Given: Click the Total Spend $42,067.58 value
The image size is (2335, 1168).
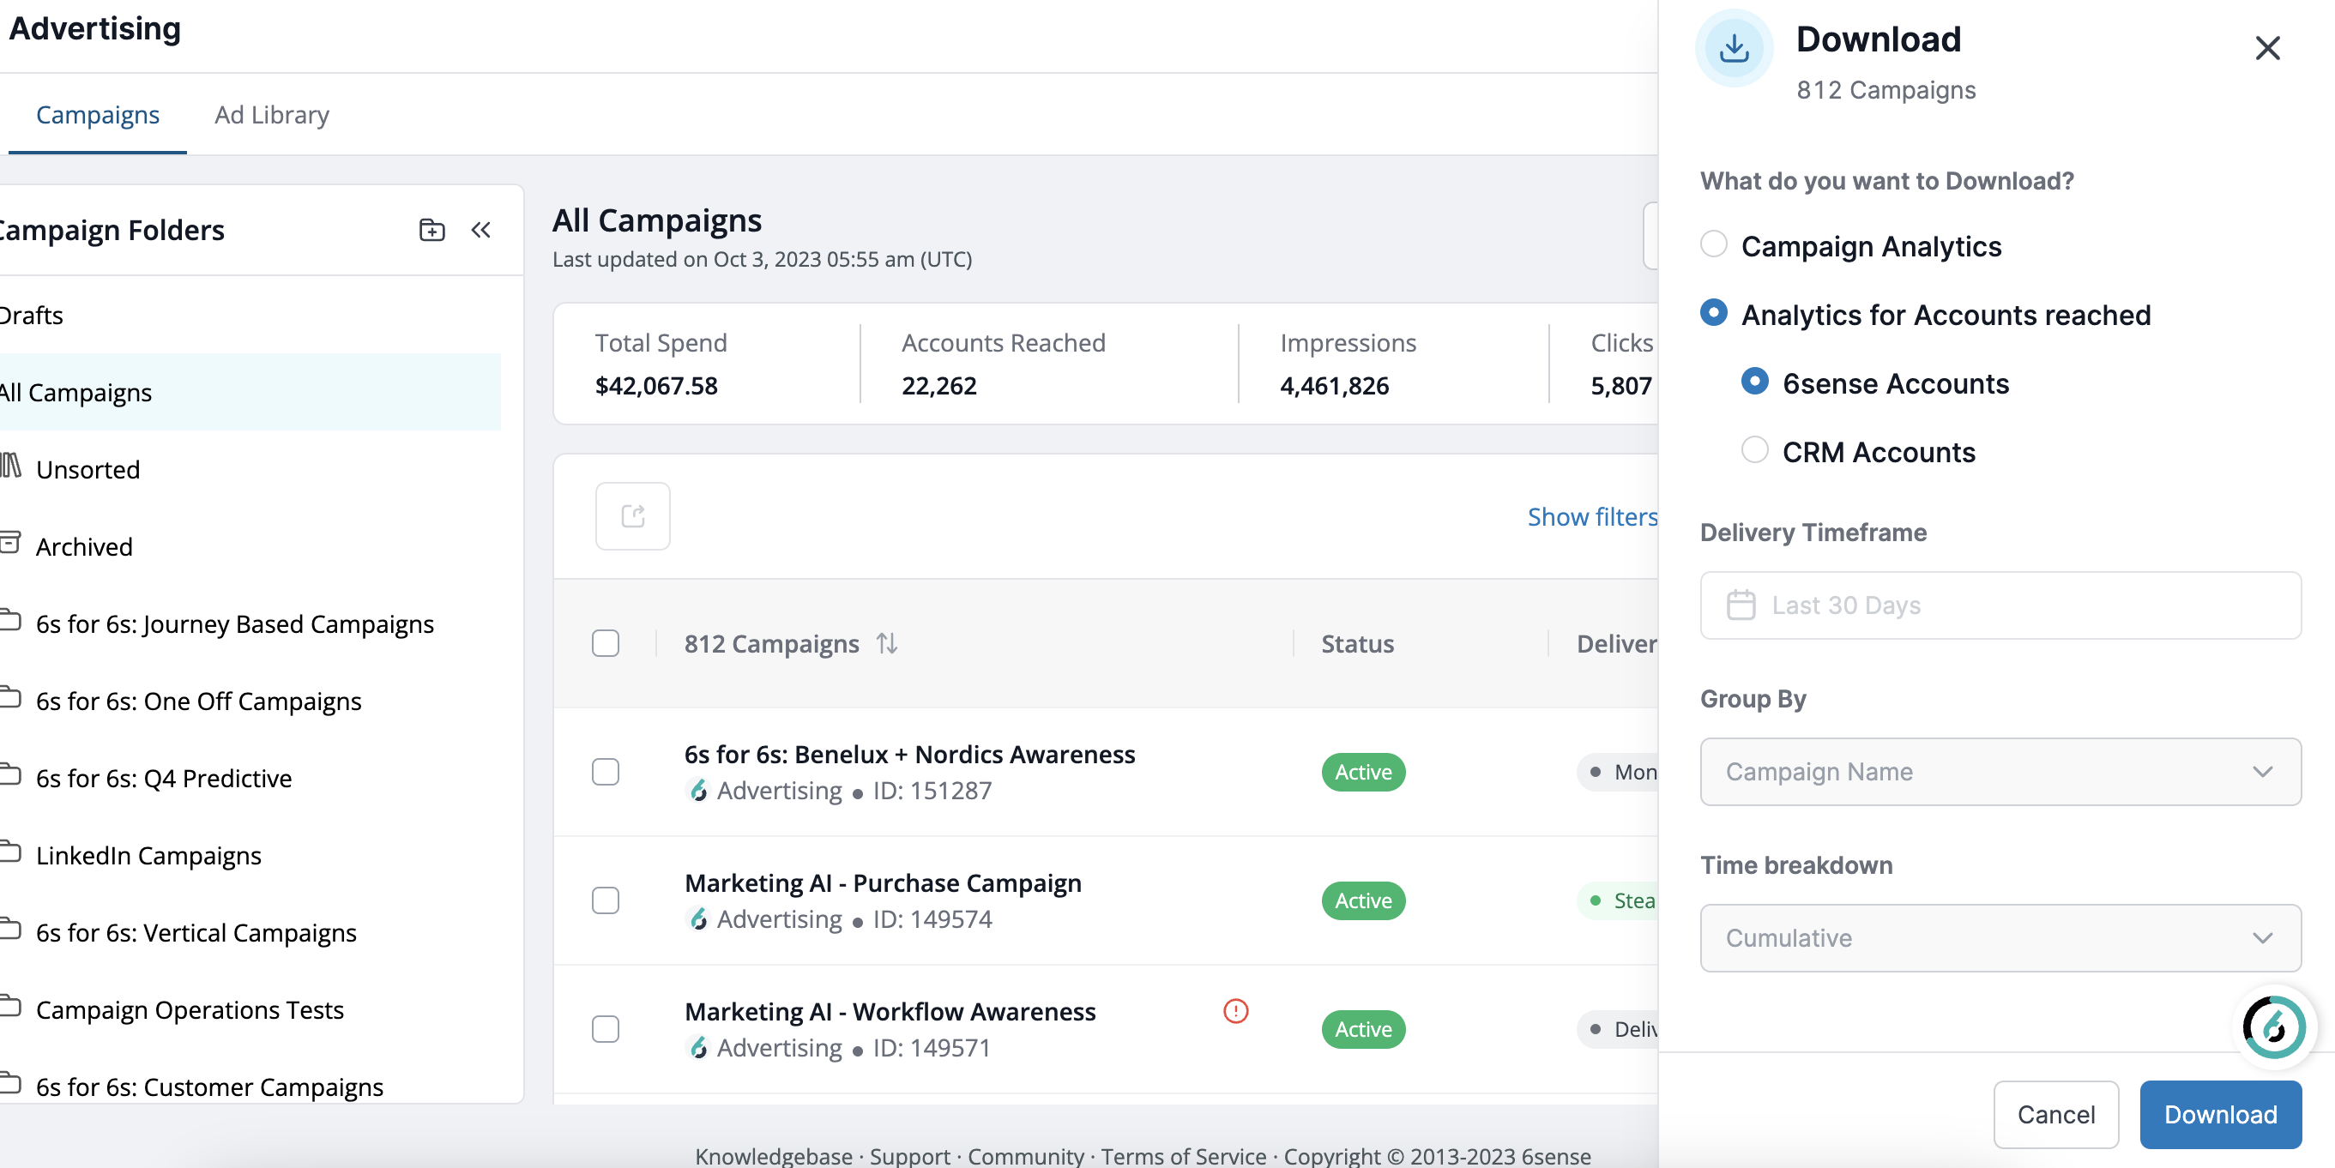Looking at the screenshot, I should pos(656,386).
